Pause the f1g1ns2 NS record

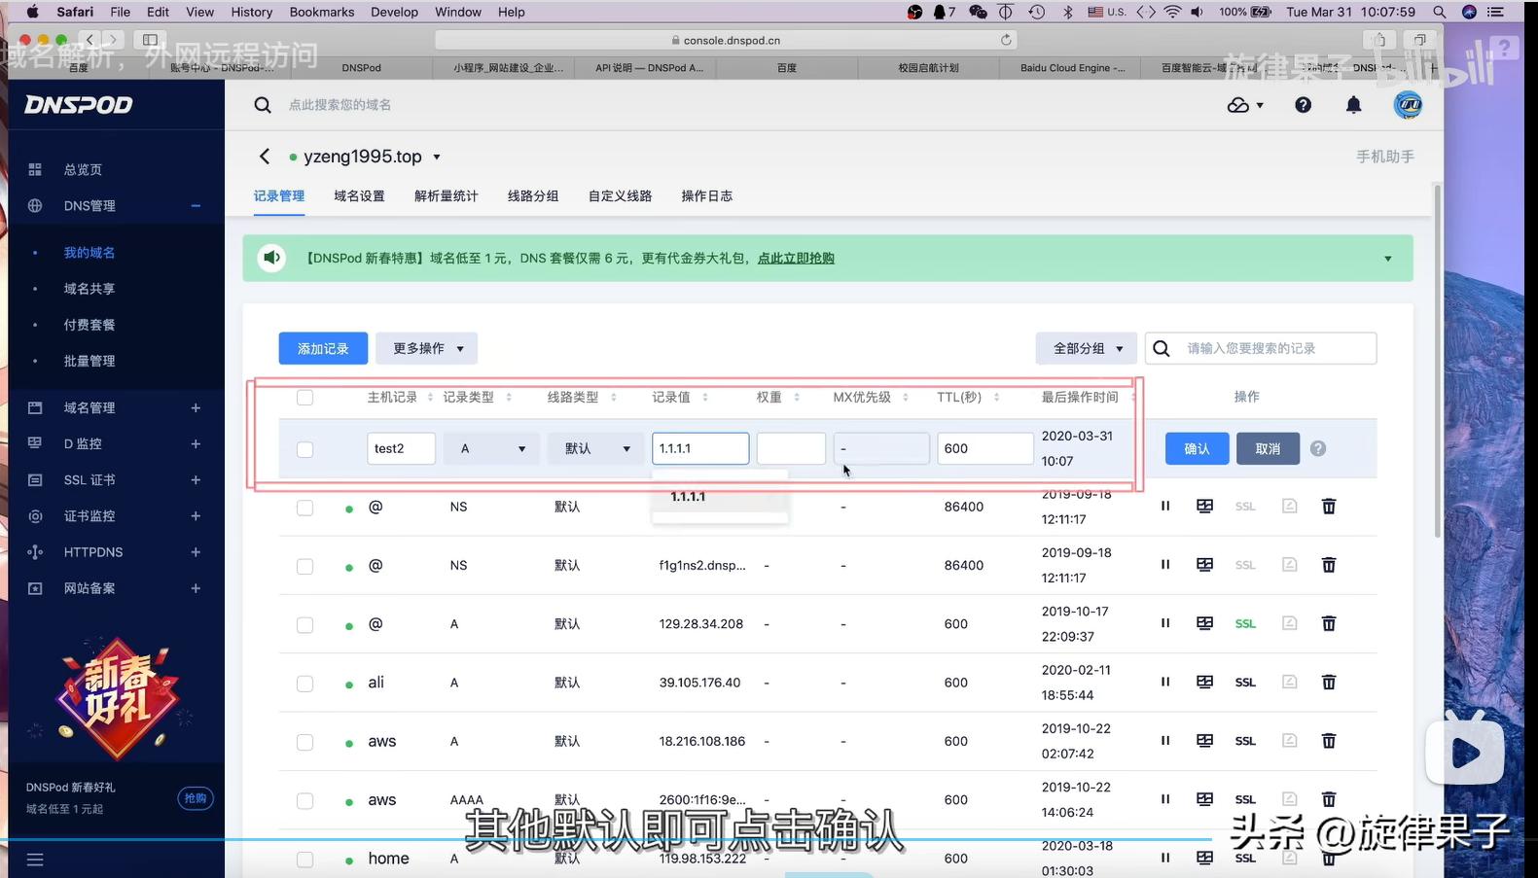click(x=1164, y=565)
